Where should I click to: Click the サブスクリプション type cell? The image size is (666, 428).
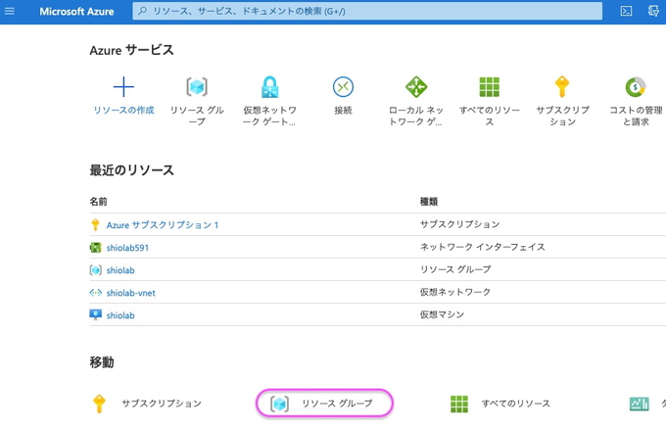click(460, 224)
